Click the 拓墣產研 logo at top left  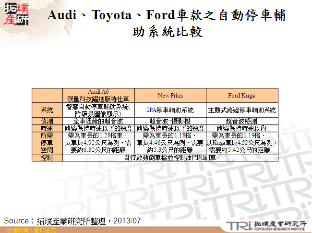pos(17,14)
